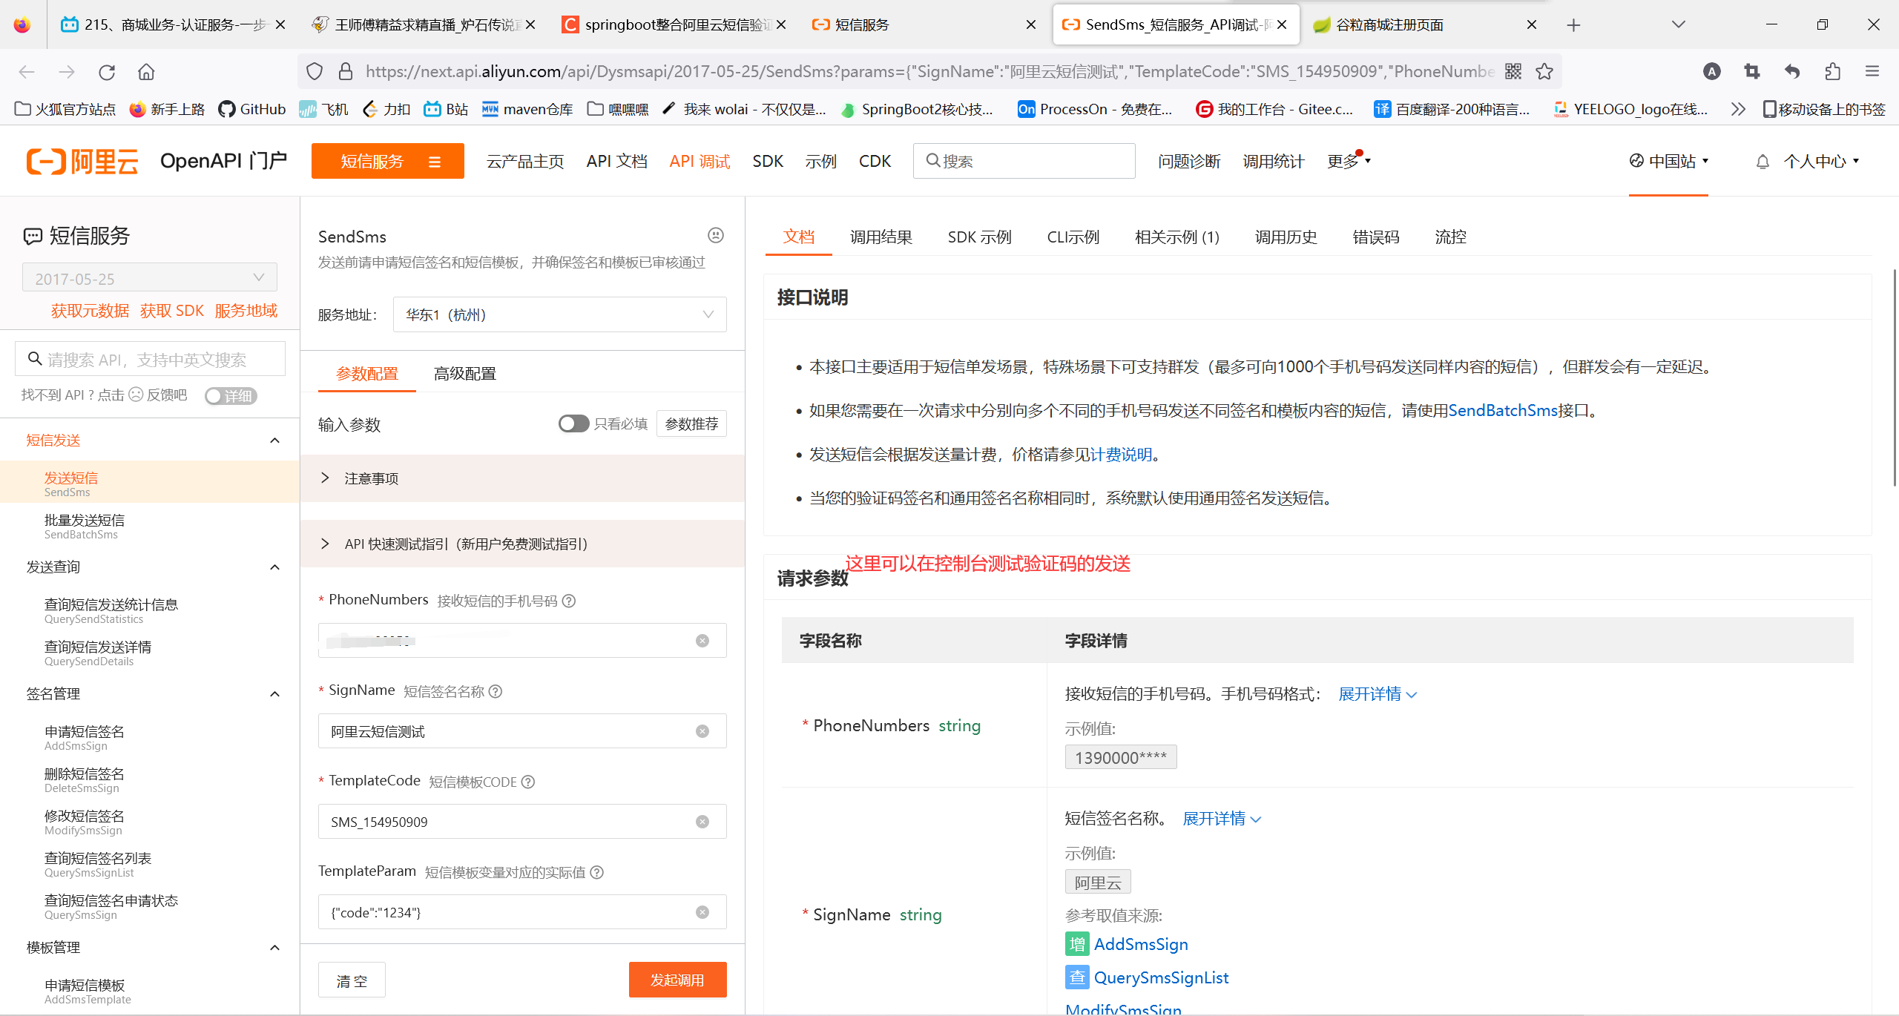Click the notification bell icon
1899x1016 pixels.
[1763, 162]
